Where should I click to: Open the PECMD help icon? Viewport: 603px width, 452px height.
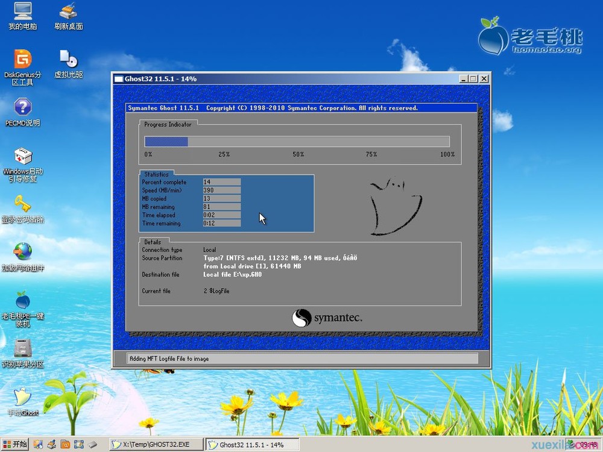[x=22, y=108]
